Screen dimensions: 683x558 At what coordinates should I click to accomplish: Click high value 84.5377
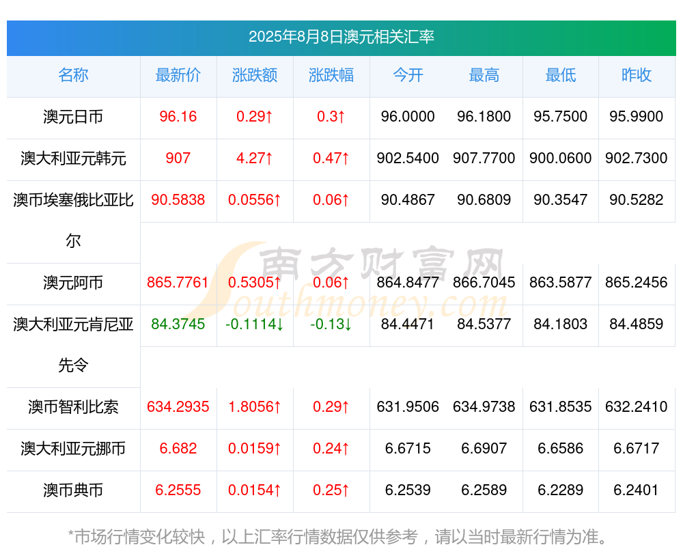click(484, 324)
